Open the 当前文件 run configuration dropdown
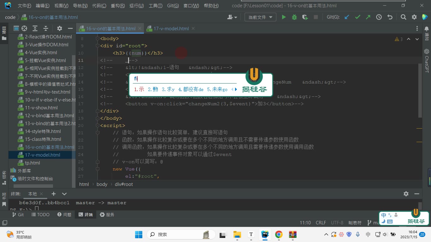Screen dimensions: 431x242 [x=260, y=17]
